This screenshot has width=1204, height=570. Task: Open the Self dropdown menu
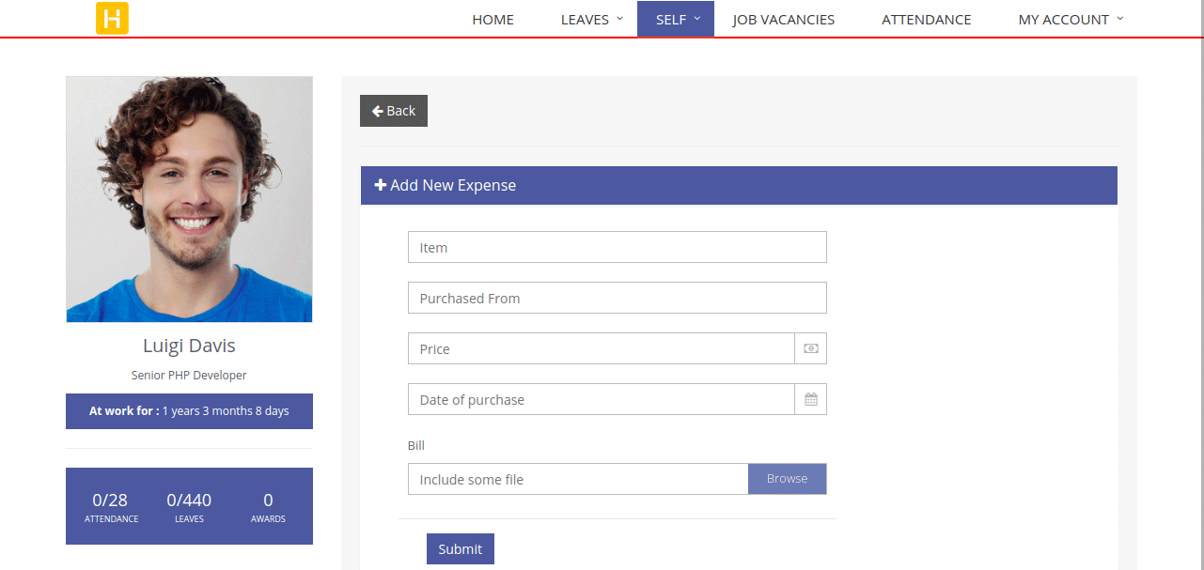[676, 19]
